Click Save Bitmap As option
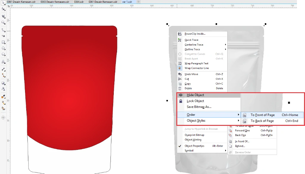The image size is (305, 174). coord(198,107)
